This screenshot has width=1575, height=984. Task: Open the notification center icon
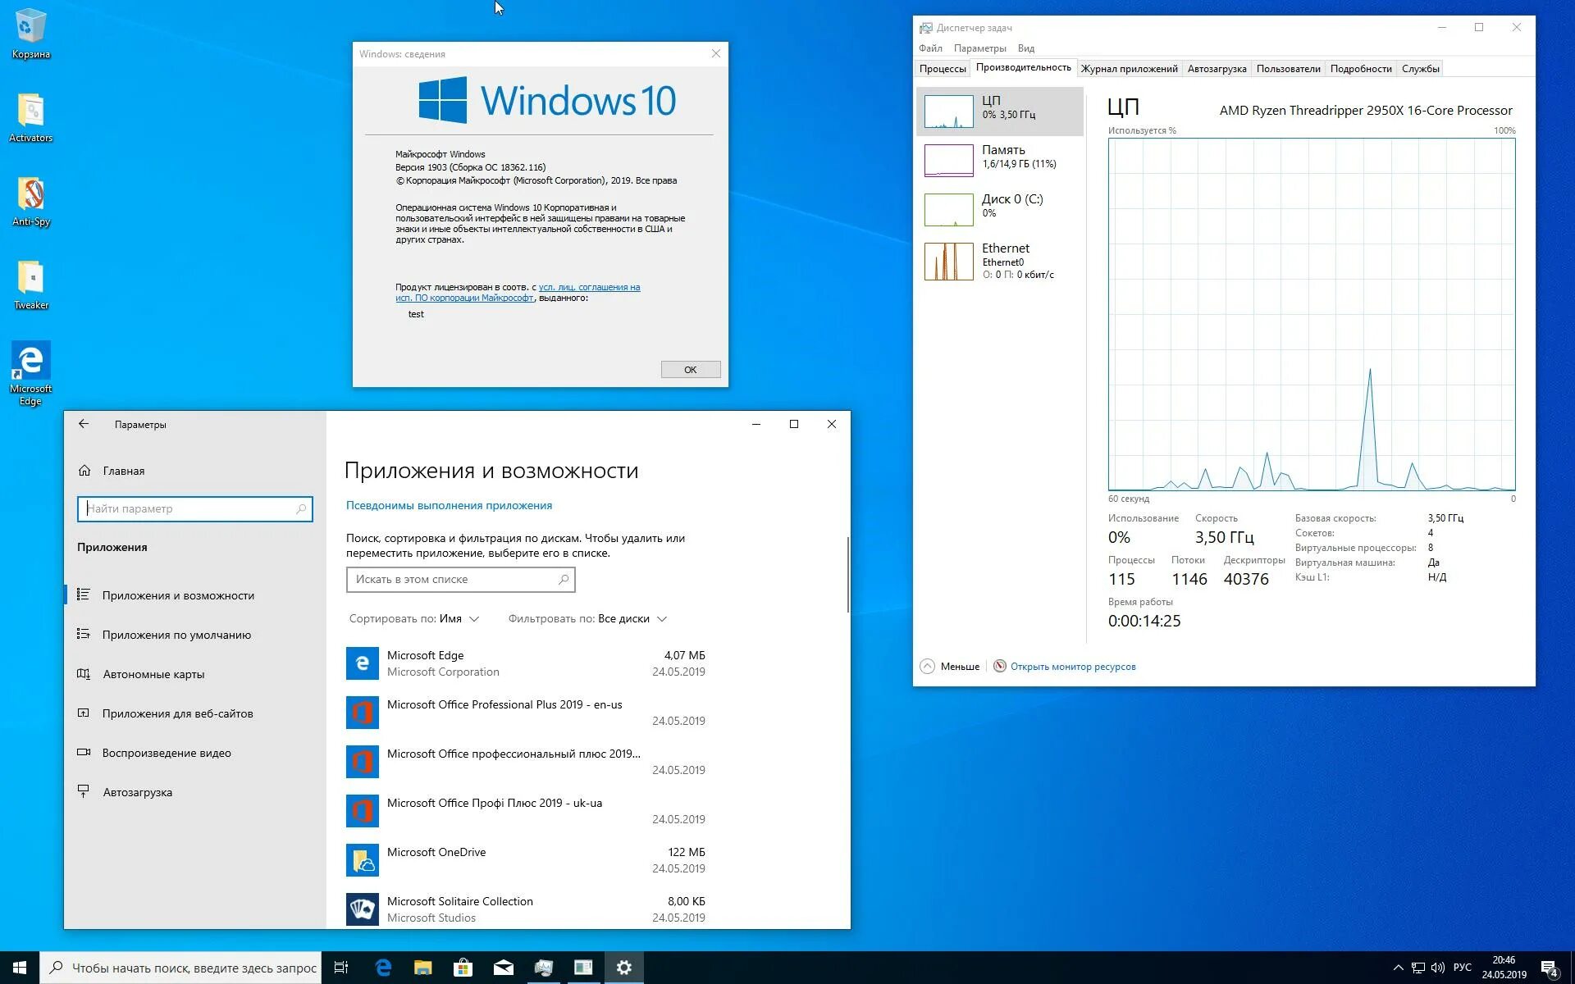click(1550, 968)
